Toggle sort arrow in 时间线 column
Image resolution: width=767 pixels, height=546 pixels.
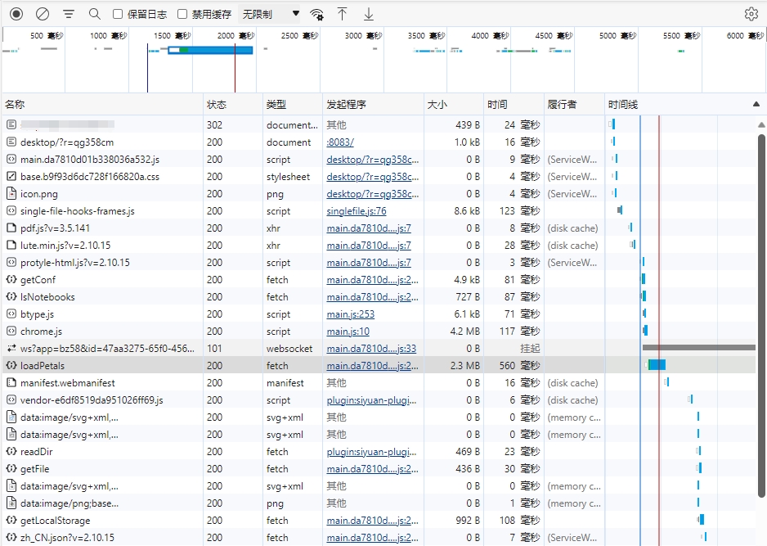[x=756, y=105]
